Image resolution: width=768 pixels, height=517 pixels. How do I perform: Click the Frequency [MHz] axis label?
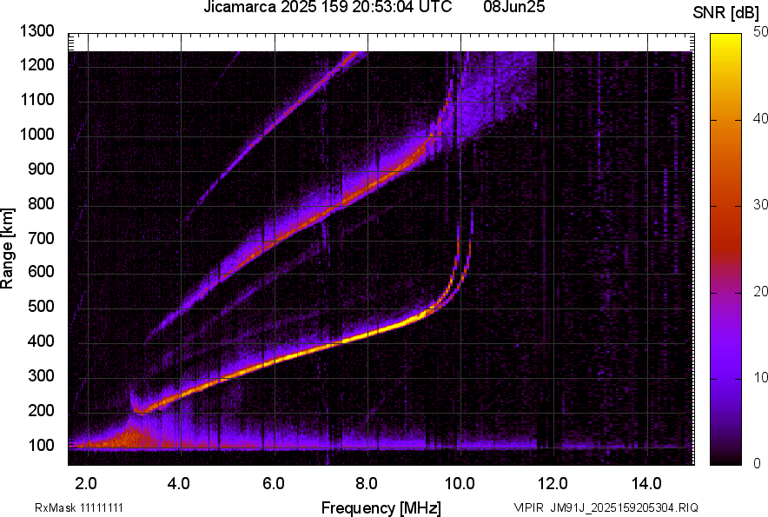pos(381,507)
